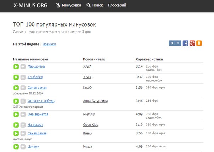The width and height of the screenshot is (214, 152).
Task: Play the Улыбайся backing track
Action: click(16, 77)
